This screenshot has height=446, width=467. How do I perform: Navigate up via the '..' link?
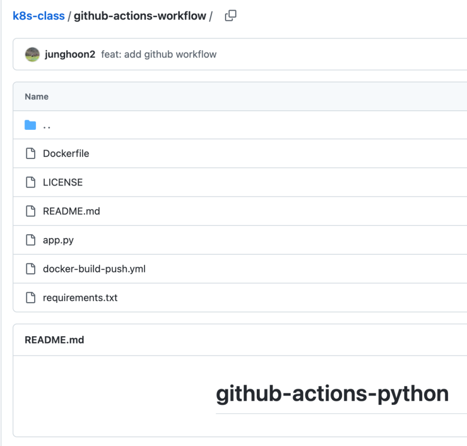(x=47, y=125)
